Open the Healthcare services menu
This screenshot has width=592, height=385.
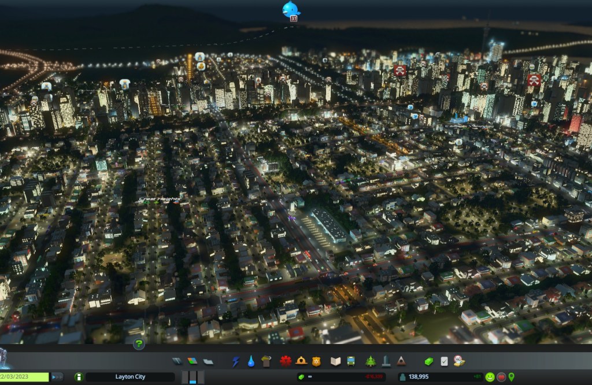pyautogui.click(x=286, y=361)
